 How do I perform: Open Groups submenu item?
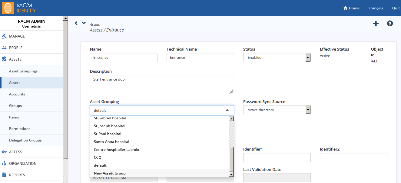tap(32, 105)
